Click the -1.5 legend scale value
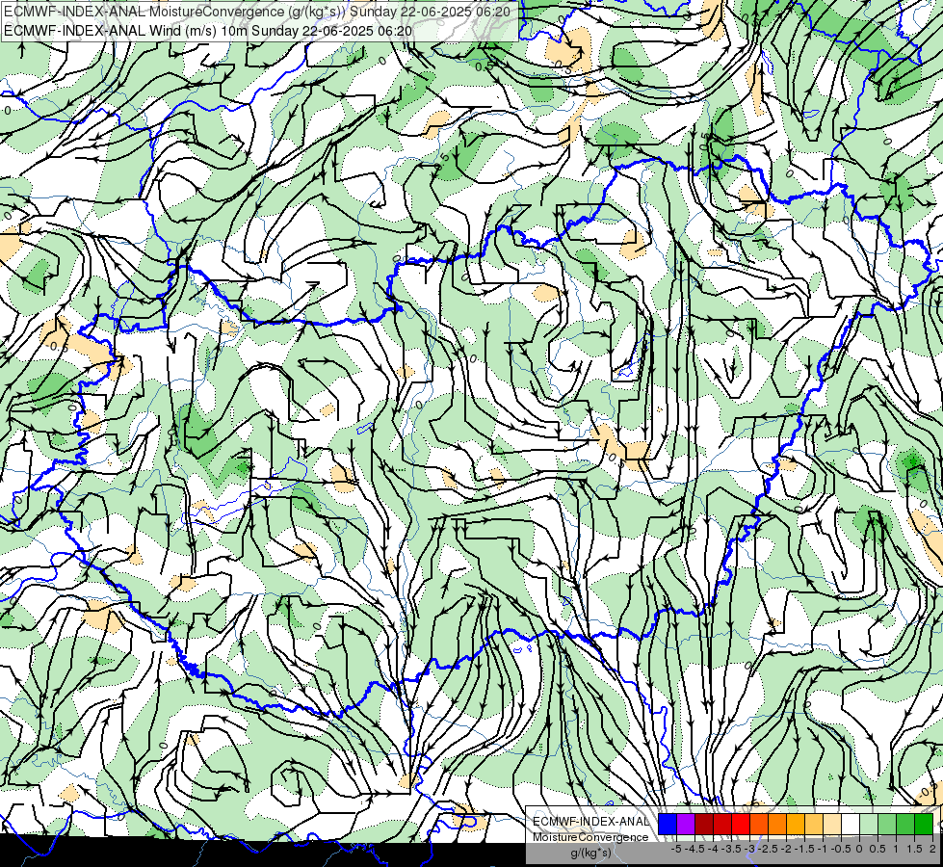This screenshot has width=943, height=867. (804, 849)
